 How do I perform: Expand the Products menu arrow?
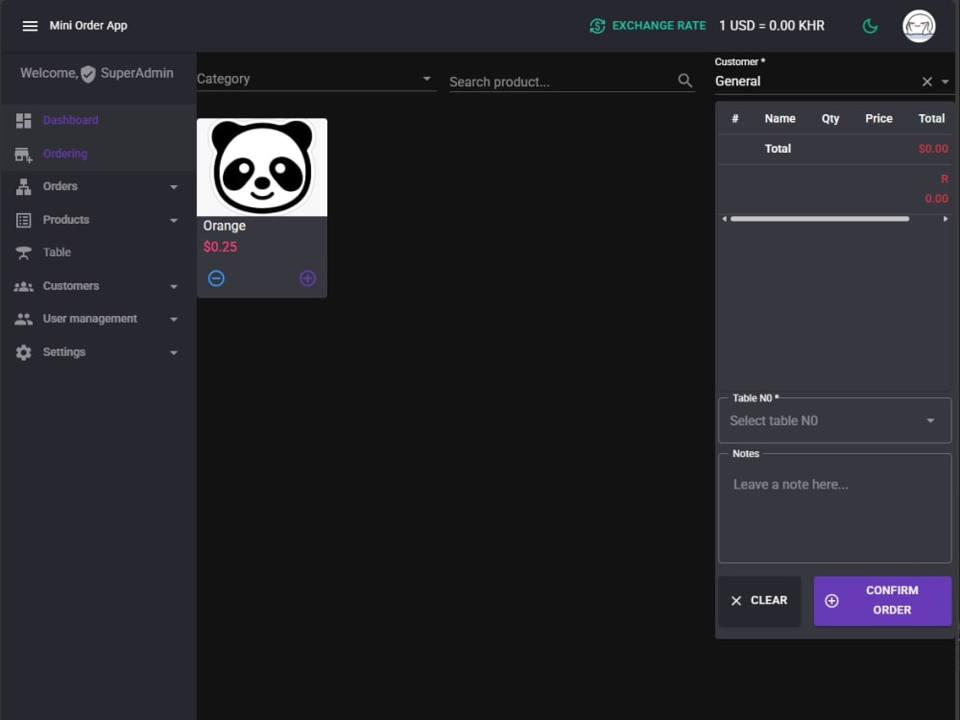[174, 221]
